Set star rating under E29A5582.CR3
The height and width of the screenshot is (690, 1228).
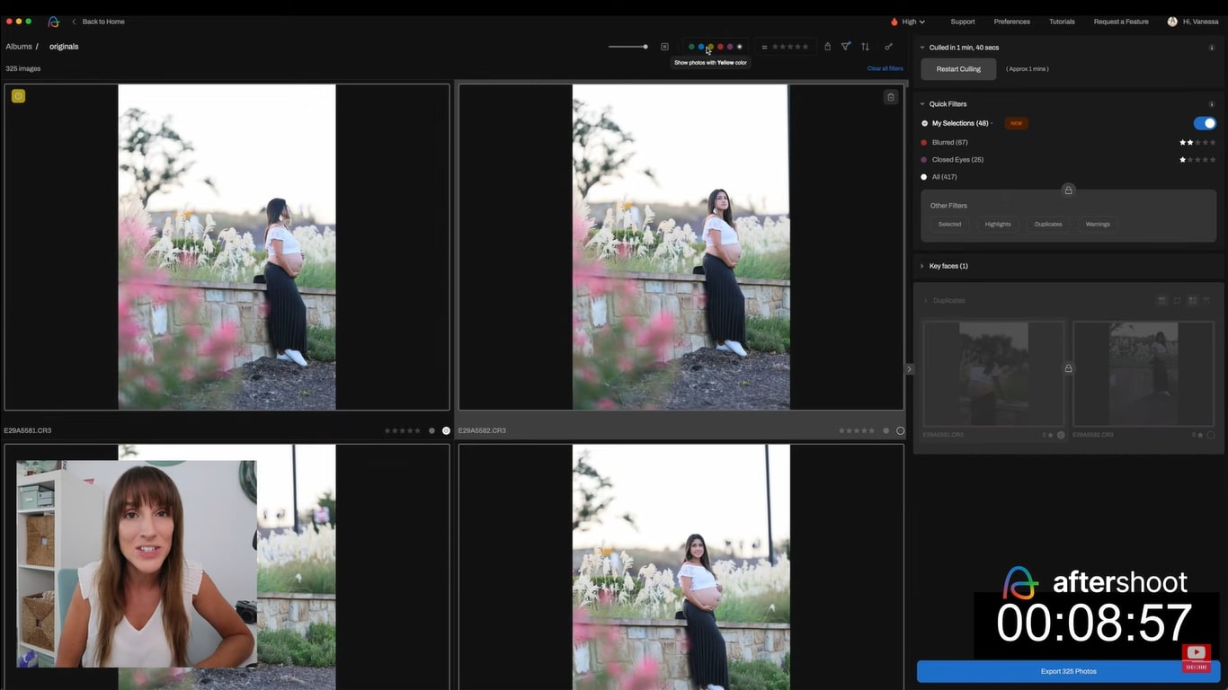pos(857,430)
